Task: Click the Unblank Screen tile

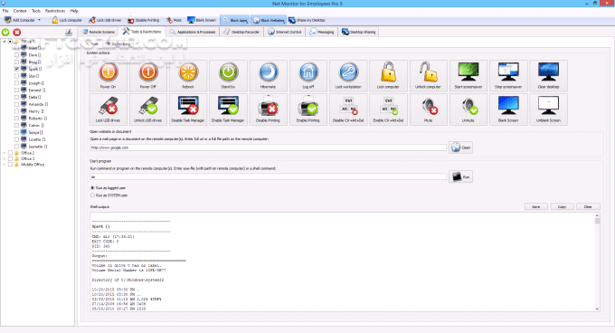Action: 549,109
